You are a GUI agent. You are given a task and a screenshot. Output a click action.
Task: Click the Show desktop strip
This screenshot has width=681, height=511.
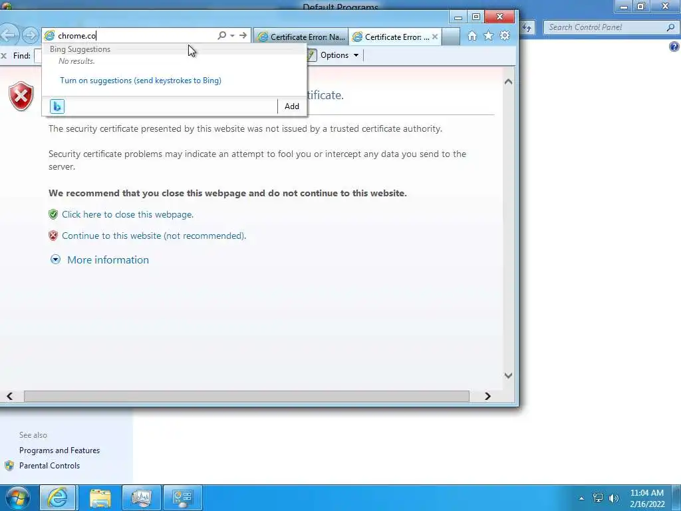click(x=677, y=498)
